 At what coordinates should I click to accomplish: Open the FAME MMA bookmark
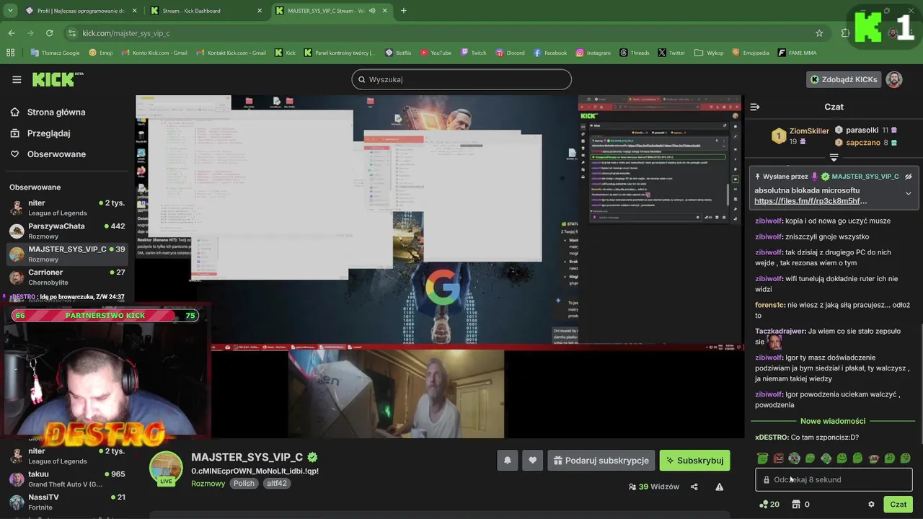797,53
